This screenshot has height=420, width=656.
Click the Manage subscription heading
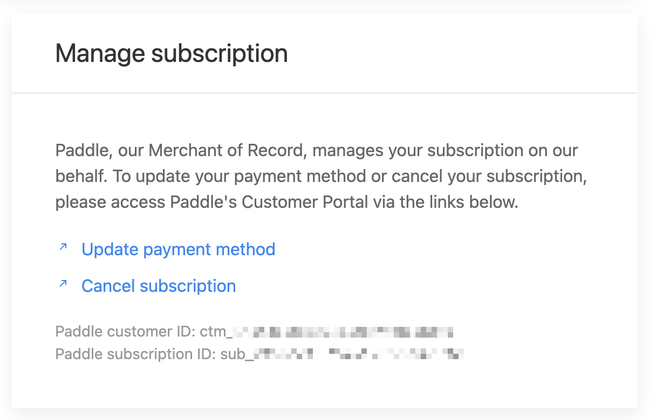172,54
